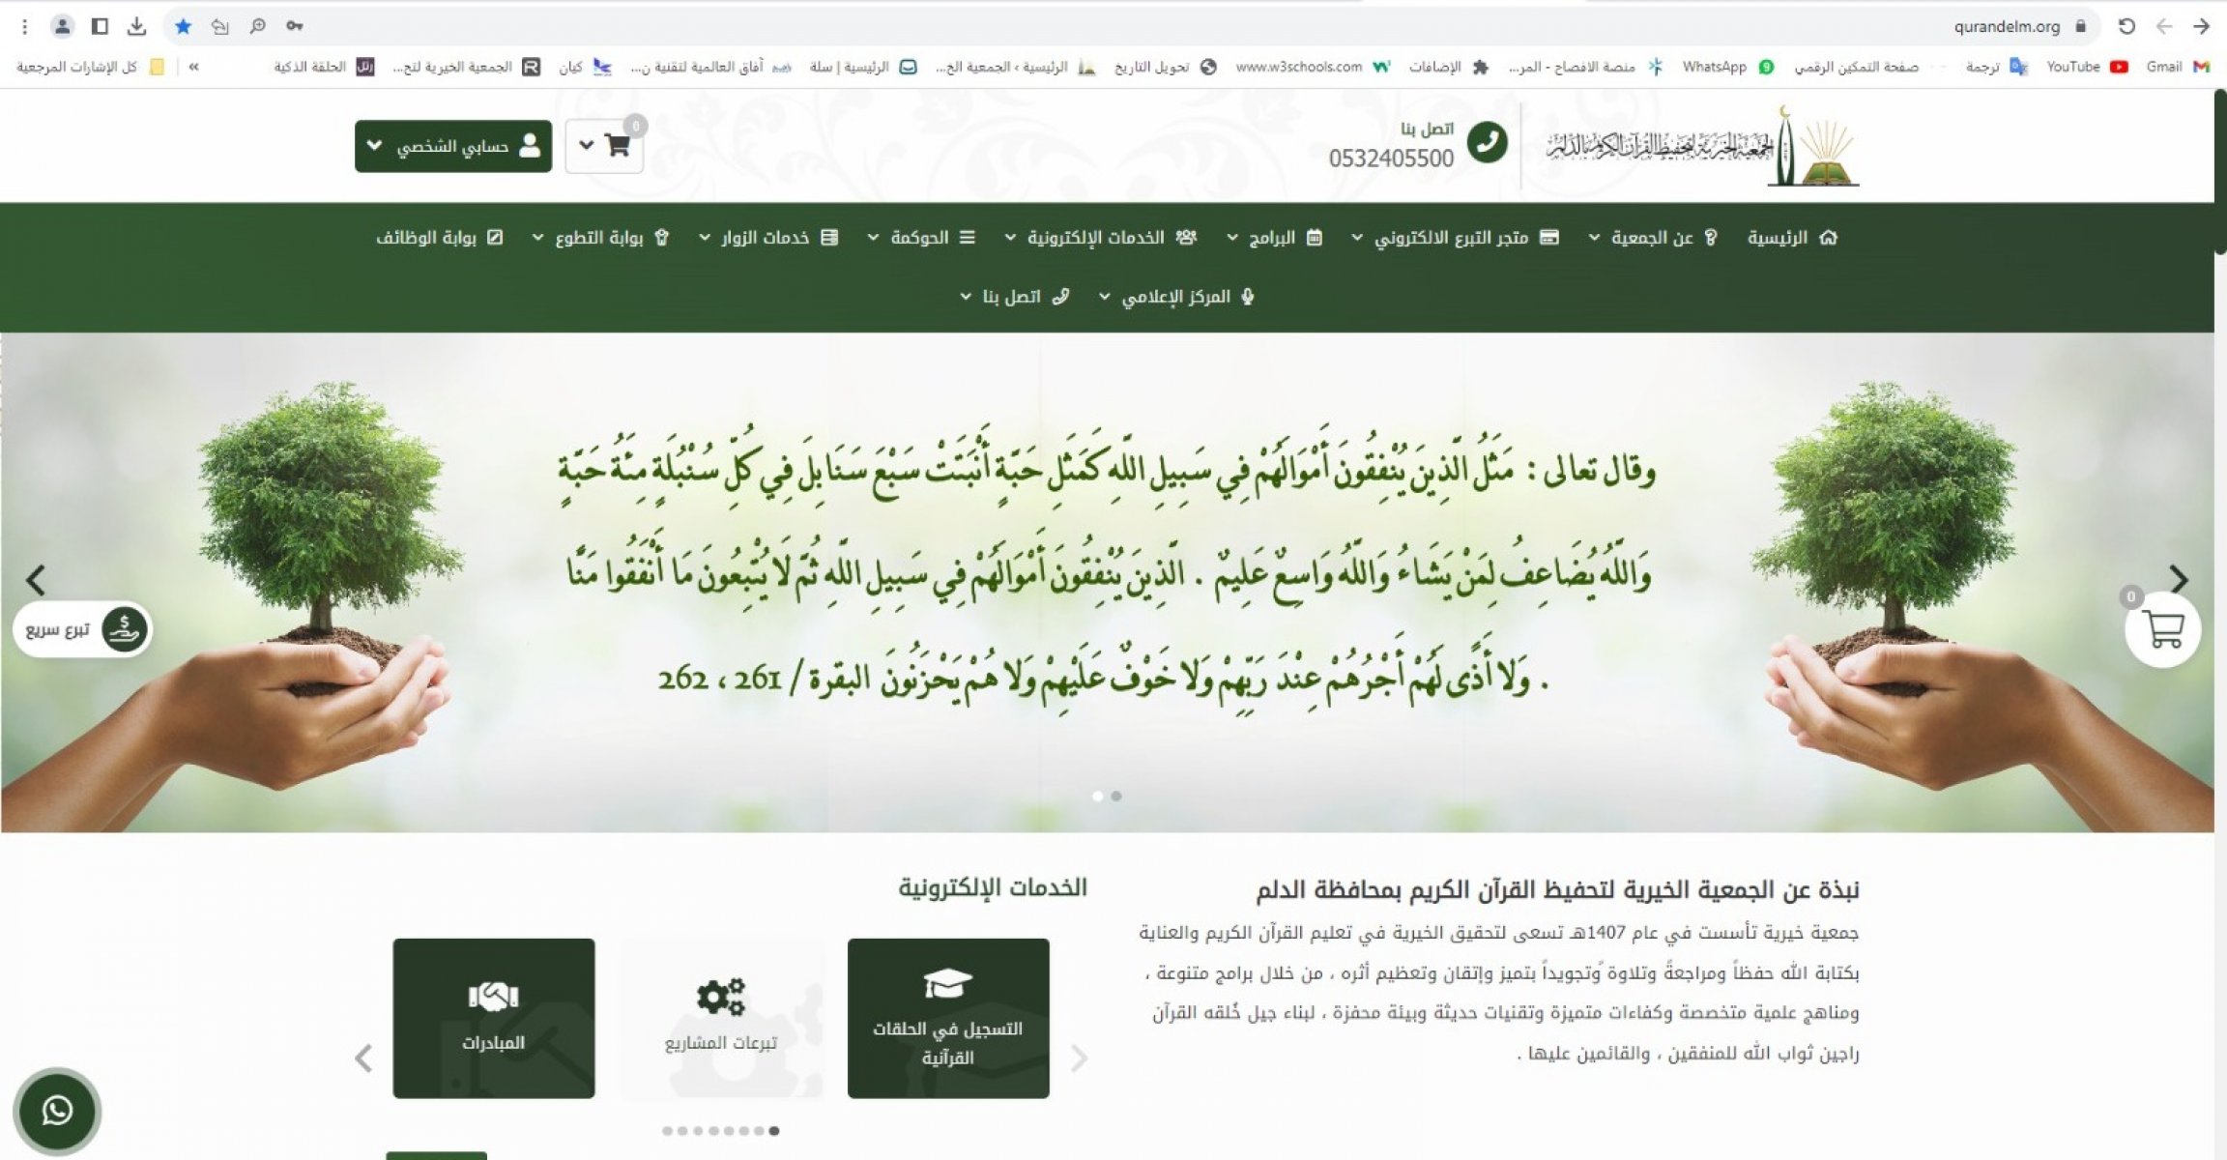Open YouTube bookmark

click(x=2087, y=67)
